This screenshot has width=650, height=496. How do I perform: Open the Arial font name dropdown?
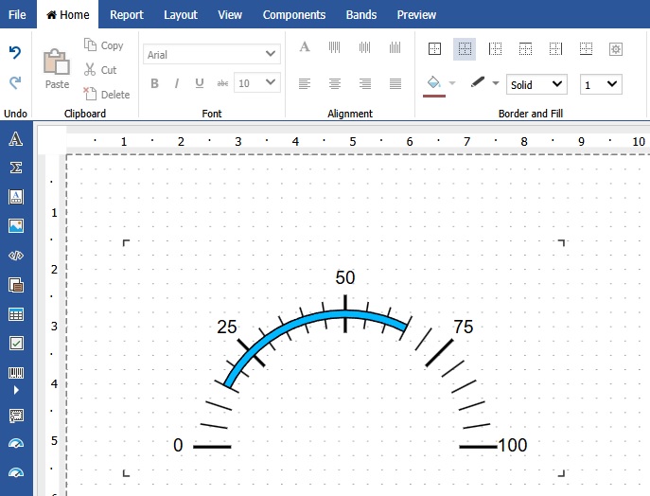click(x=212, y=54)
